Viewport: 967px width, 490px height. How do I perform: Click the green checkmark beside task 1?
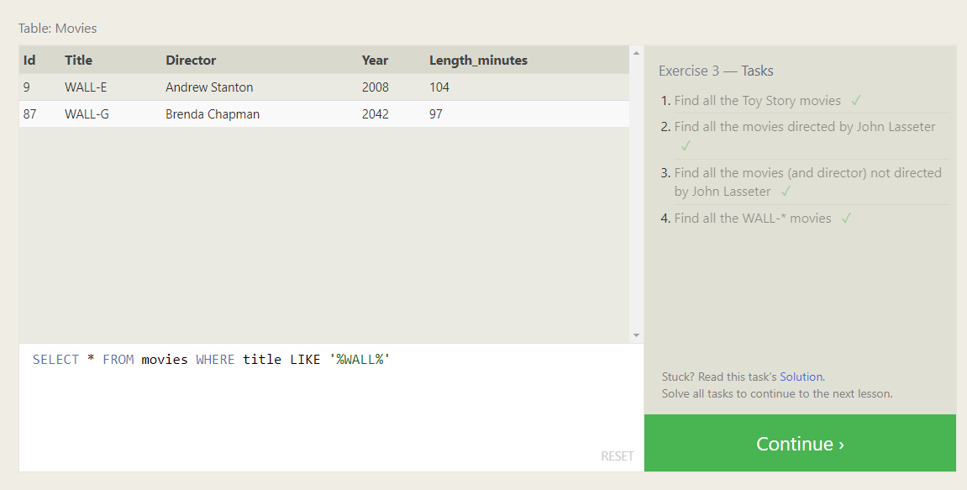856,100
